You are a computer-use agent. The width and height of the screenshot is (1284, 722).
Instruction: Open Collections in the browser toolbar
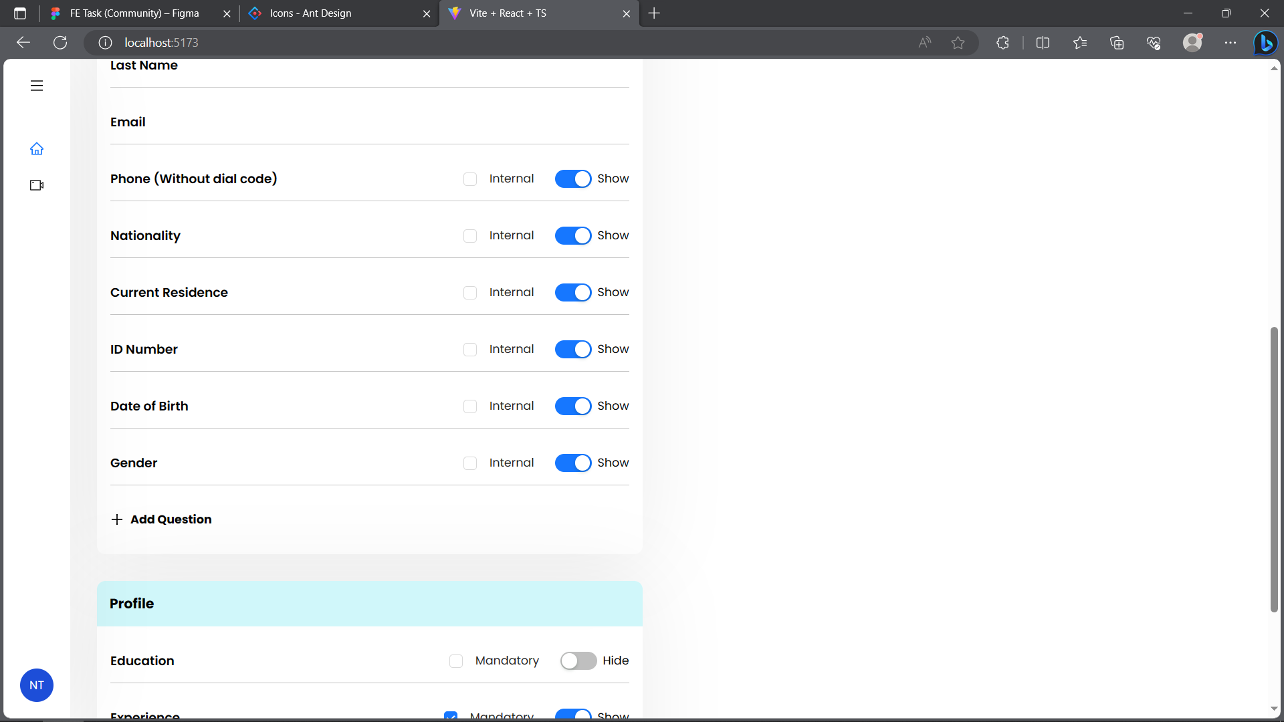(1117, 42)
